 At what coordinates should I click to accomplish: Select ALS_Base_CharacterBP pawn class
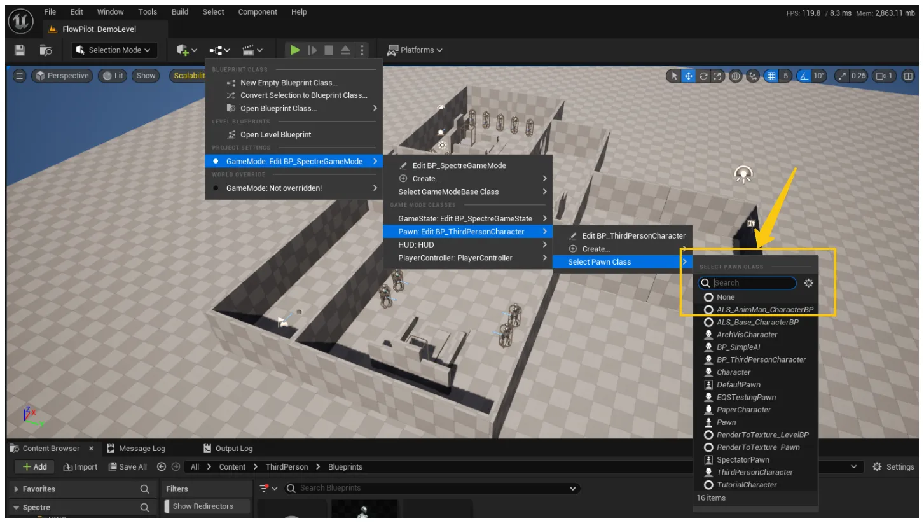(x=755, y=322)
